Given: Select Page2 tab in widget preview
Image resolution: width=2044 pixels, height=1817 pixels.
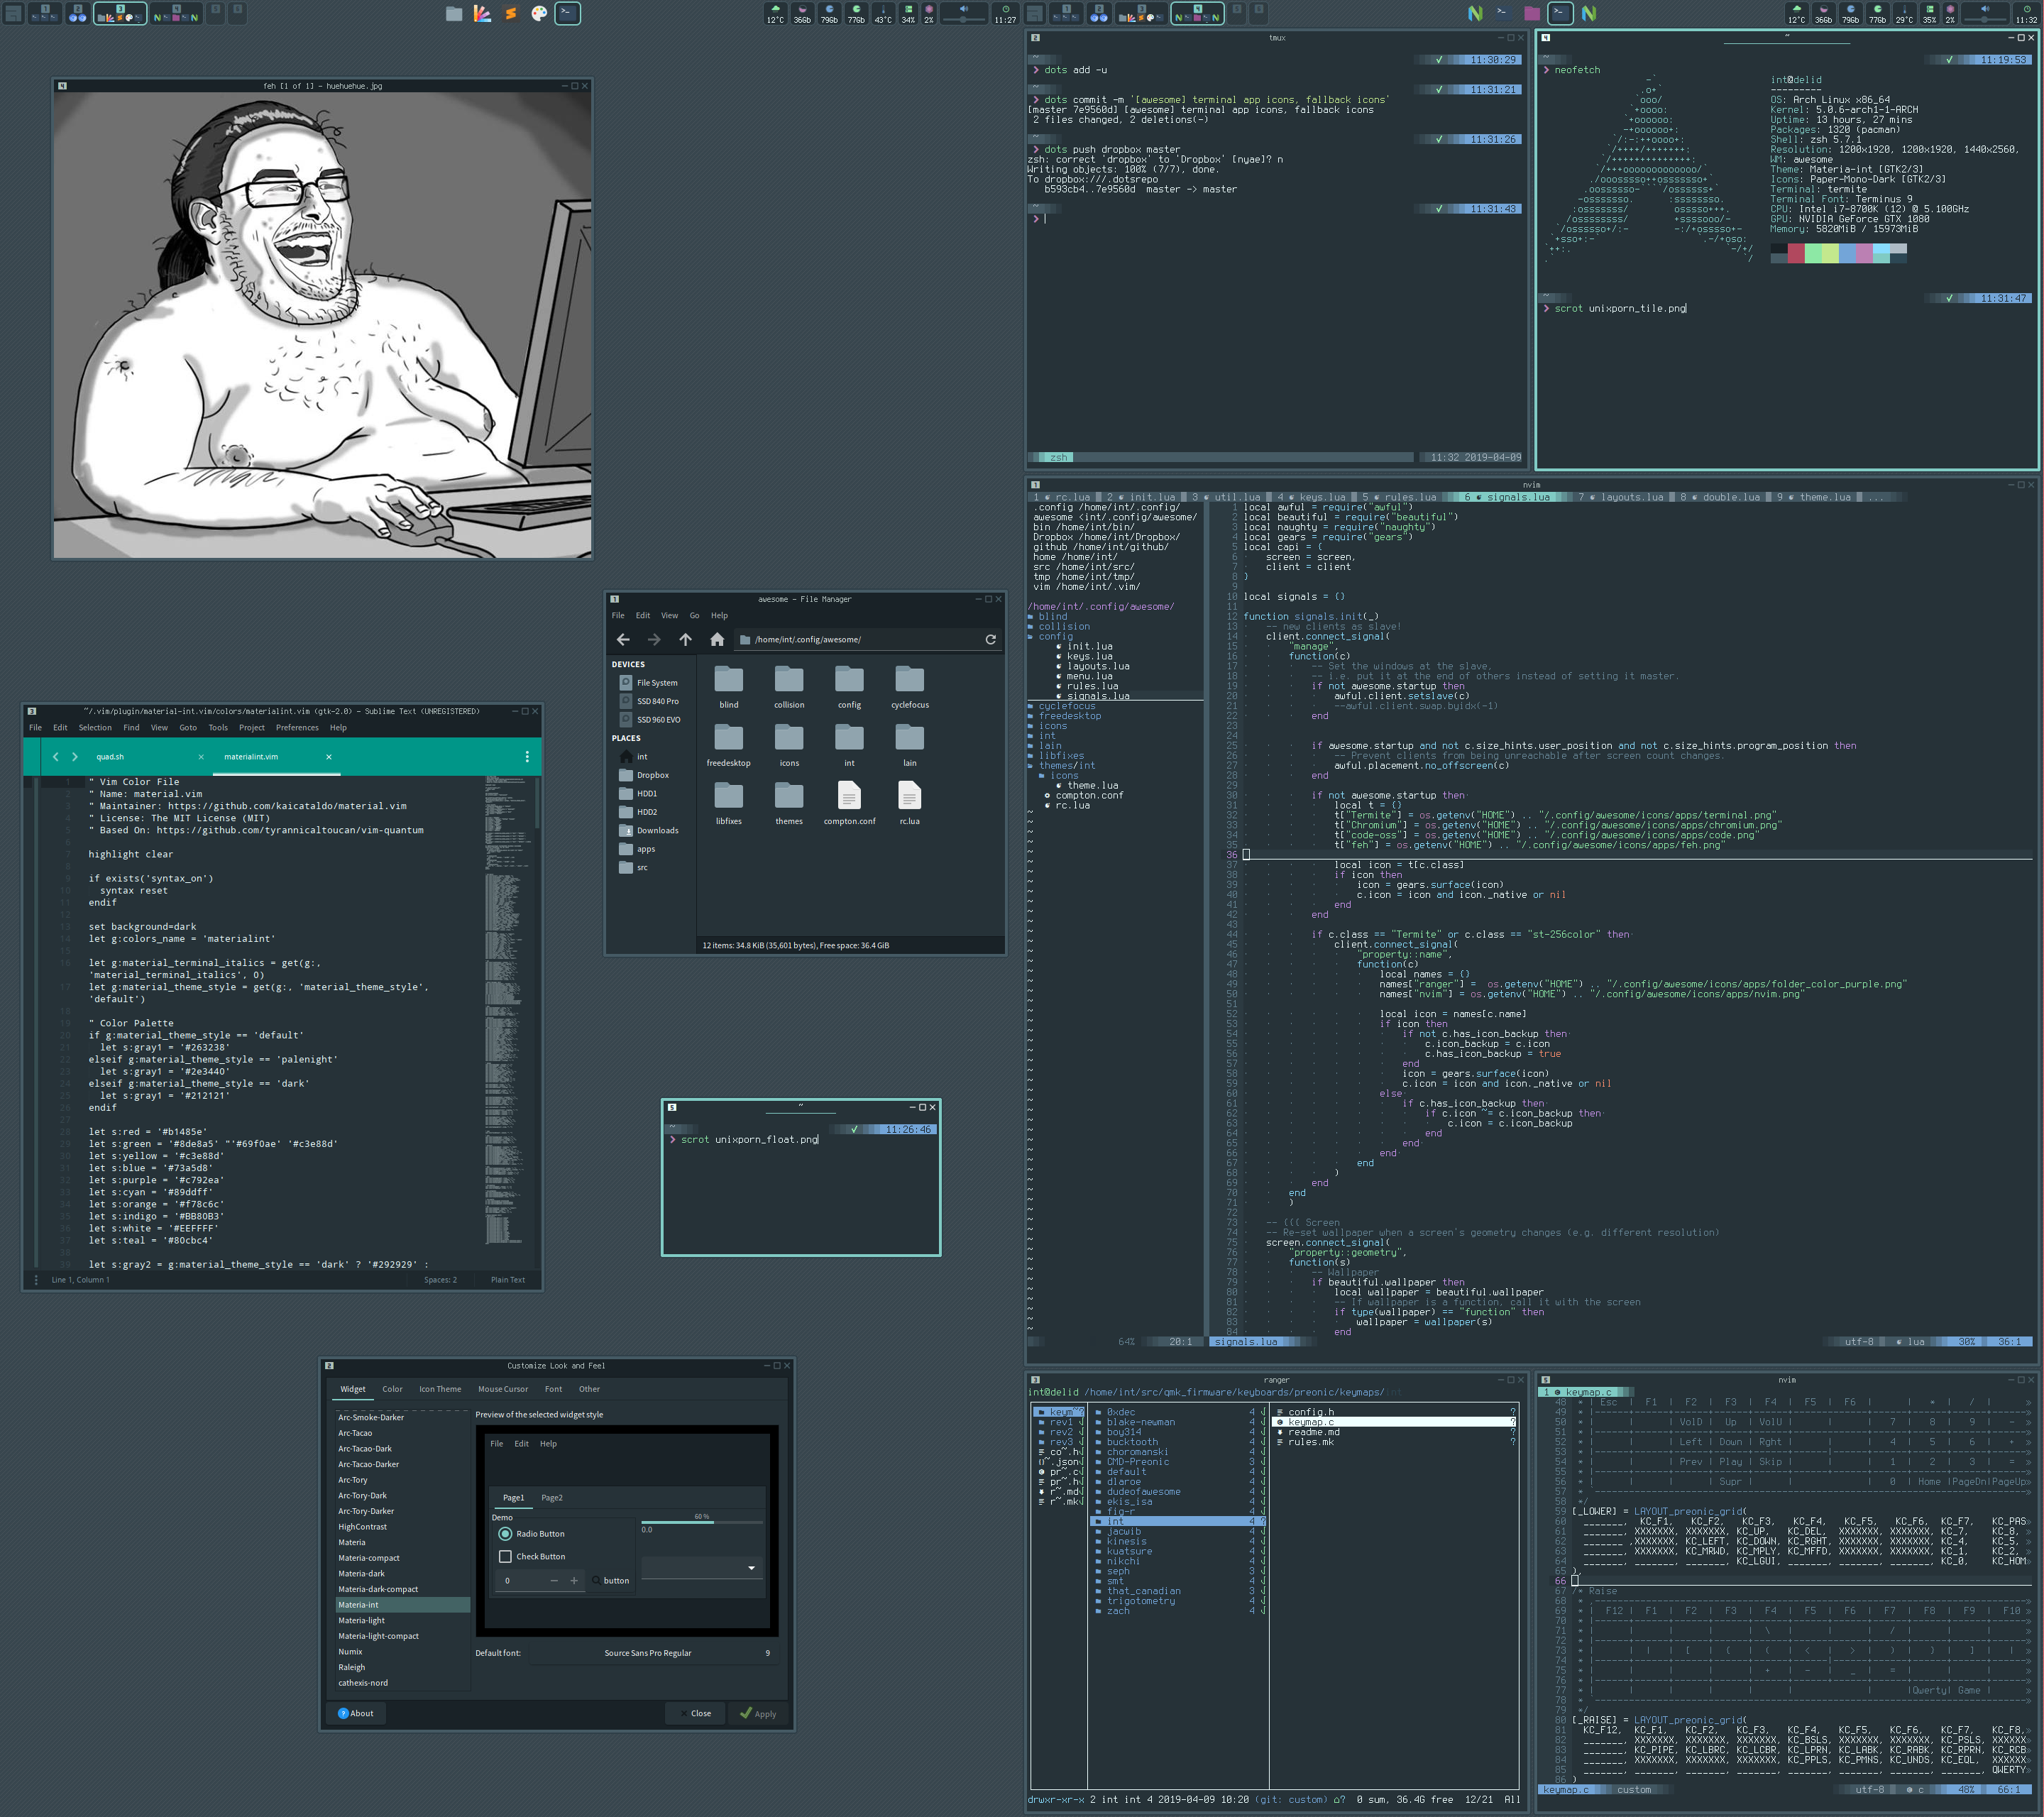Looking at the screenshot, I should 552,1498.
